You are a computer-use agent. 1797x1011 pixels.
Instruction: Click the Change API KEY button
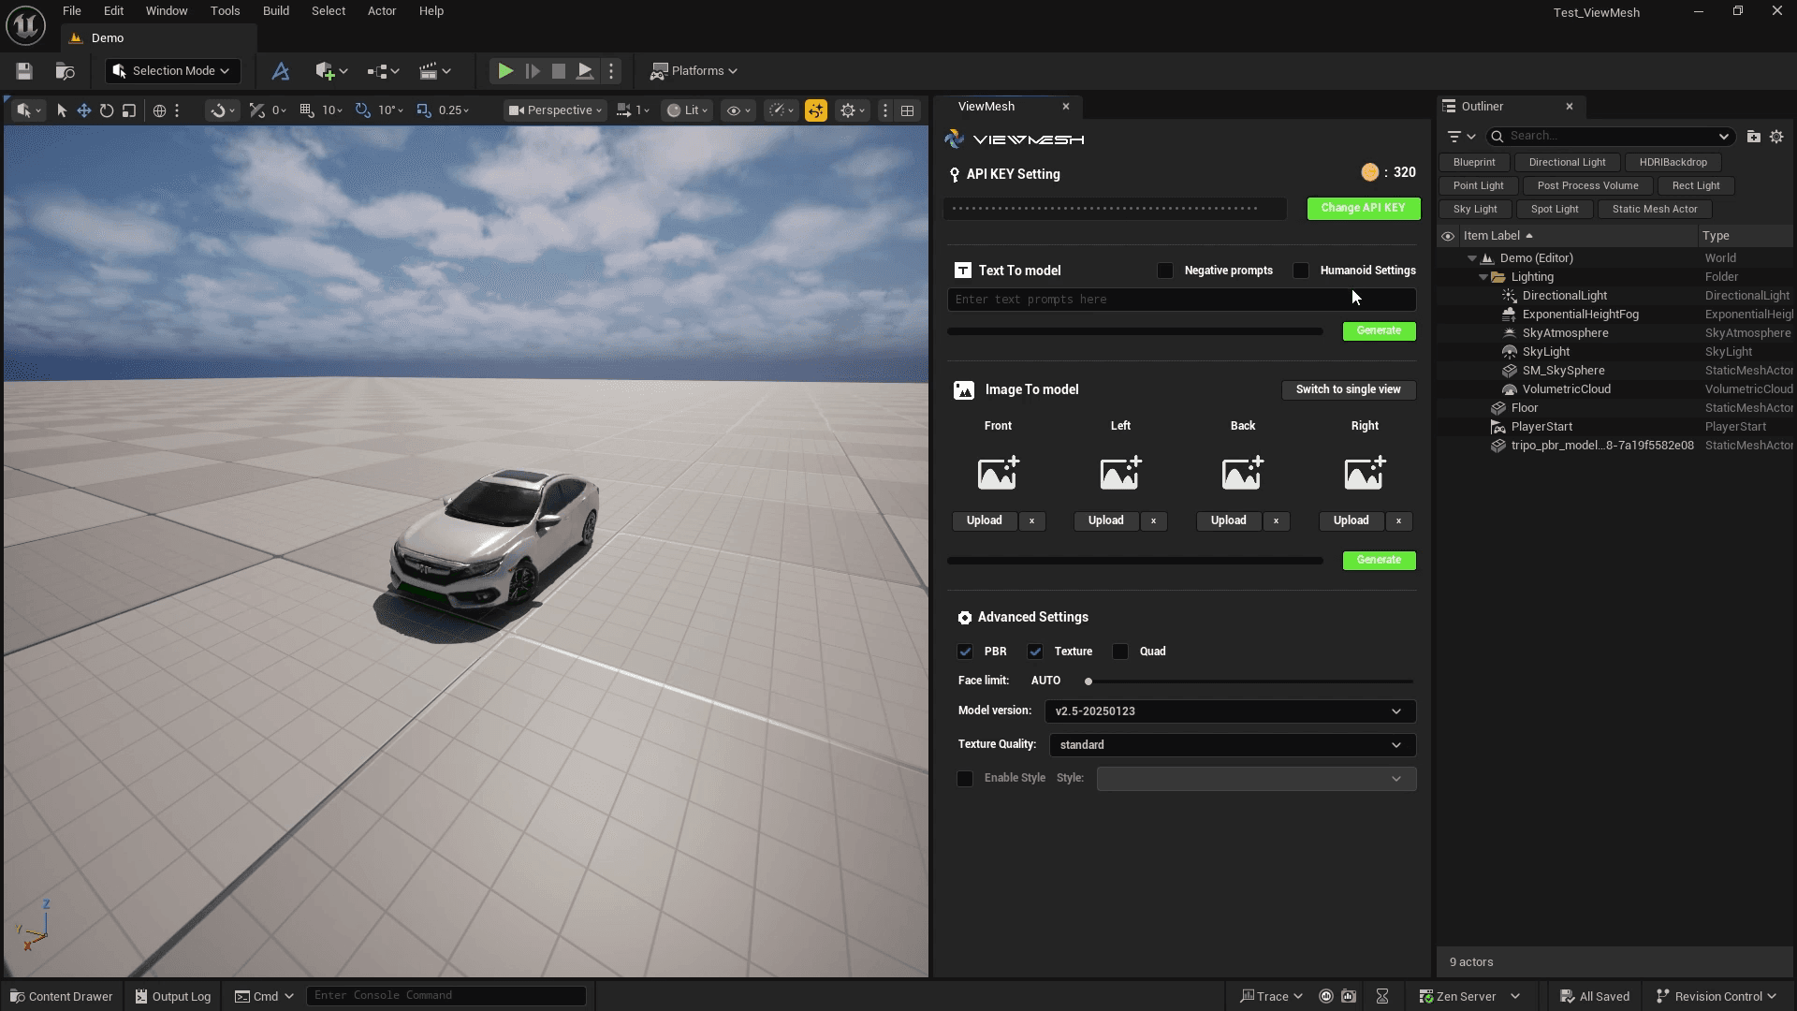[x=1363, y=208]
